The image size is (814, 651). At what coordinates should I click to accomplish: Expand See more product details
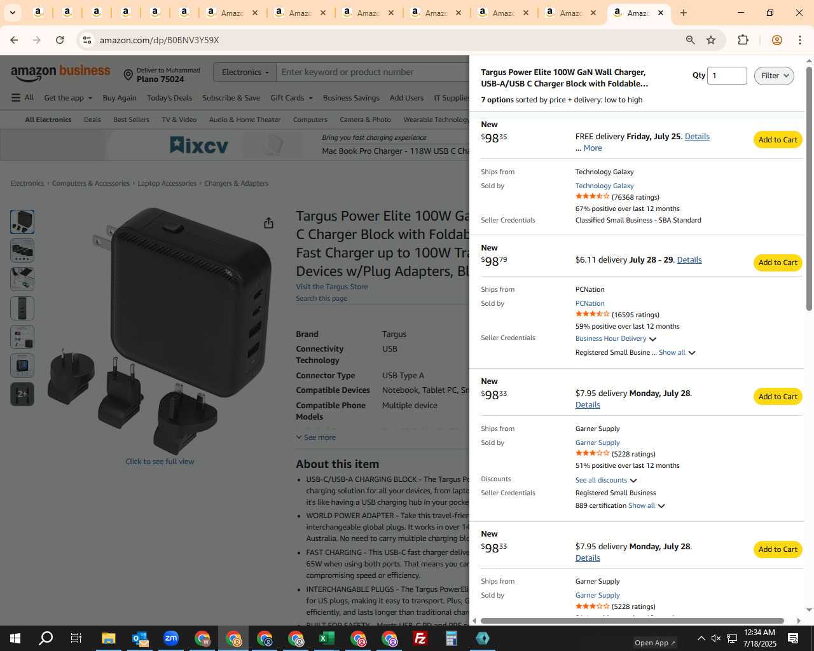(x=316, y=437)
